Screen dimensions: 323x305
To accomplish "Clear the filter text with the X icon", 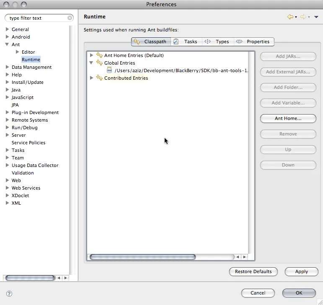I will (x=70, y=18).
